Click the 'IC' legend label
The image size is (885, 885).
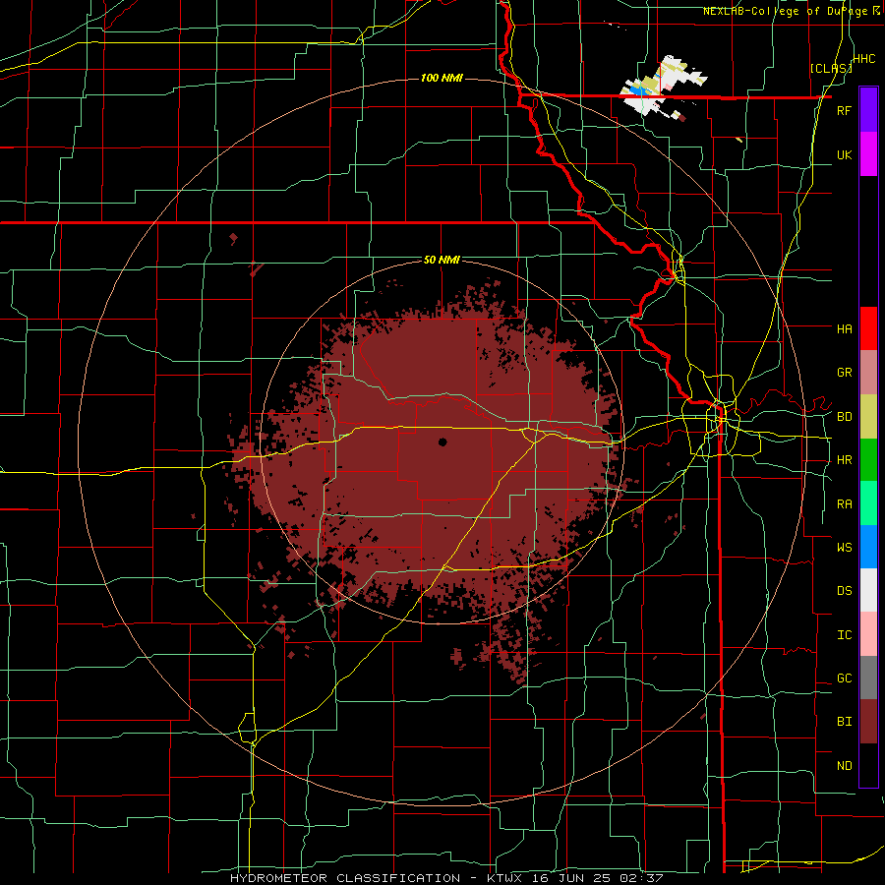pos(844,635)
